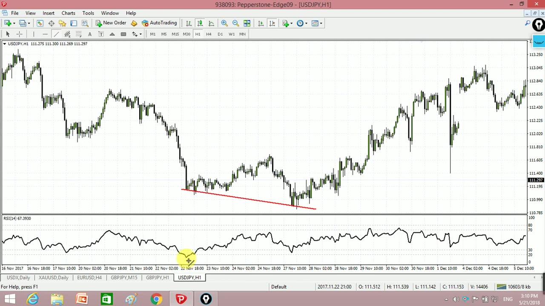Switch chart to Line Chart mode
The height and width of the screenshot is (306, 545).
211,23
